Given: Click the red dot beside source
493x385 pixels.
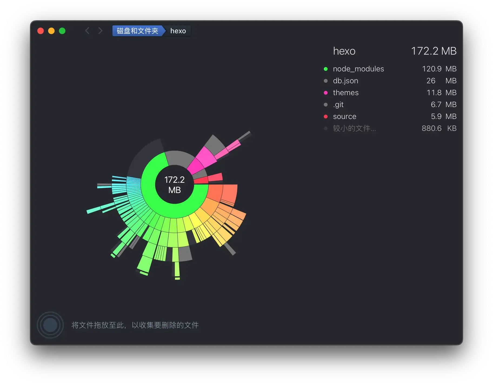Looking at the screenshot, I should tap(326, 117).
